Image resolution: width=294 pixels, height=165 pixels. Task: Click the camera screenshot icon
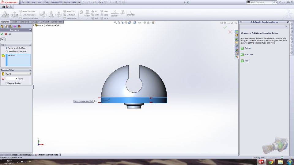(4, 7)
